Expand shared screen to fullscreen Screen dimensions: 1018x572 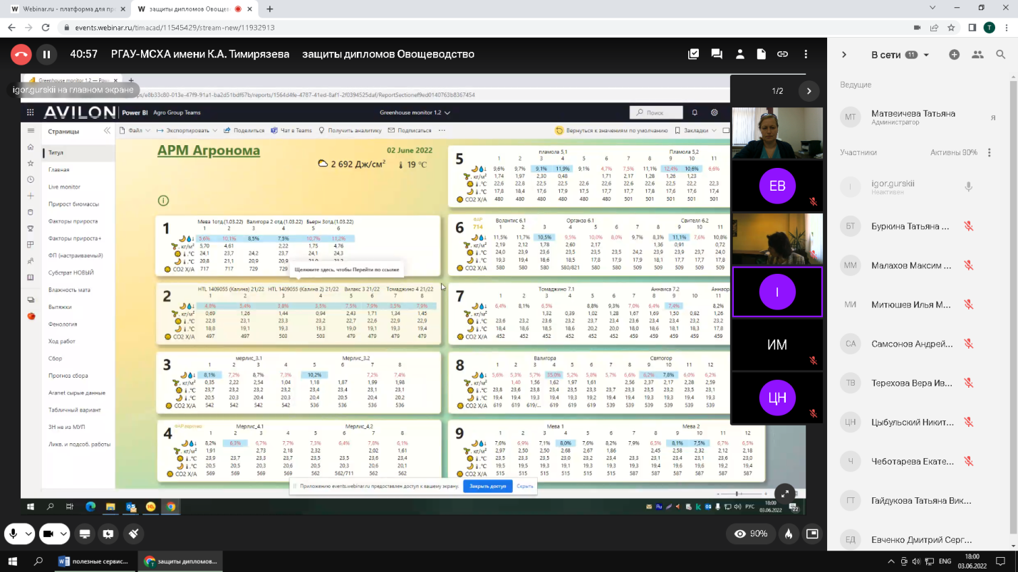(785, 493)
